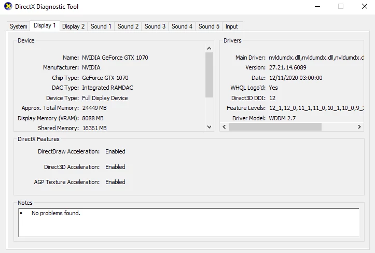Click the DirectX Features group label
This screenshot has height=253, width=375.
(38, 139)
